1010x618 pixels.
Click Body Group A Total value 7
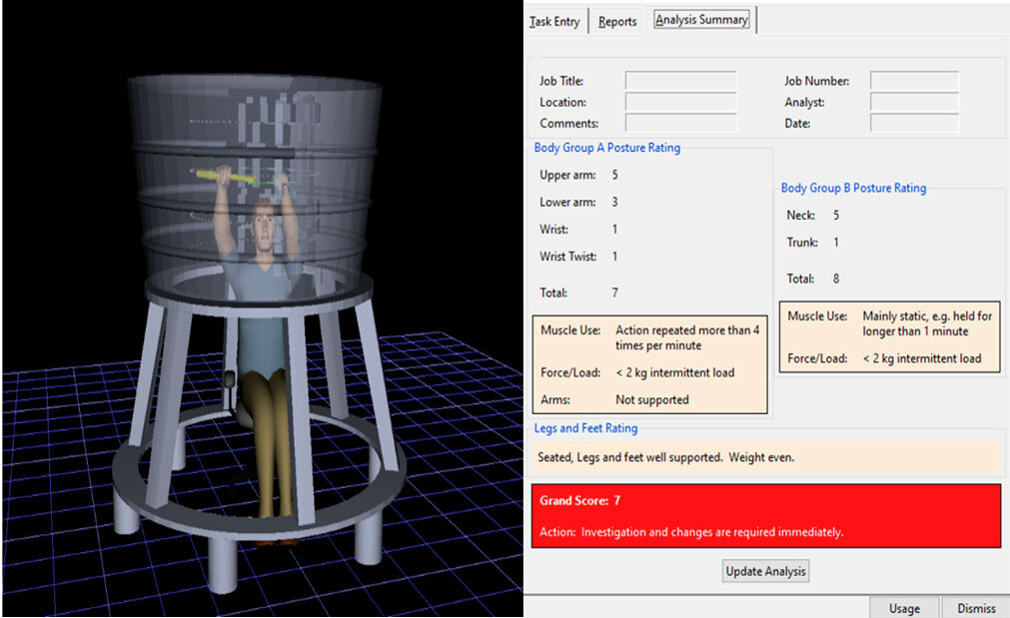point(615,293)
